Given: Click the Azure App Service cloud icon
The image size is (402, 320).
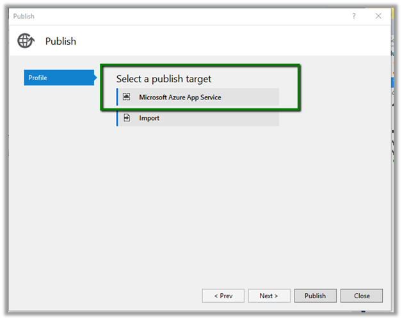Looking at the screenshot, I should click(x=126, y=97).
